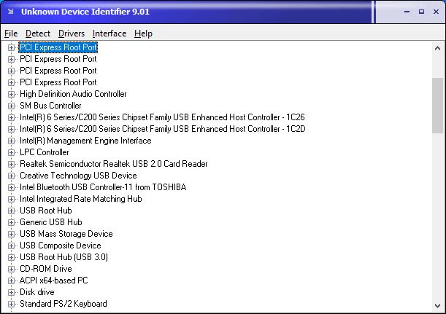Expand USB Root Hub (USB 3.0) node

click(11, 257)
